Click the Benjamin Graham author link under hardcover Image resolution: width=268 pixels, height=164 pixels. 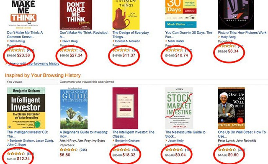(x=127, y=141)
